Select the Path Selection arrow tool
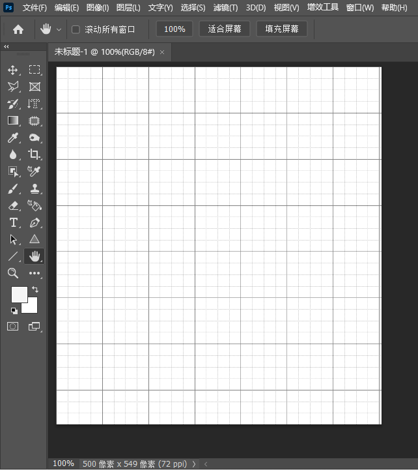Screen dimensions: 418x470 tap(13, 239)
